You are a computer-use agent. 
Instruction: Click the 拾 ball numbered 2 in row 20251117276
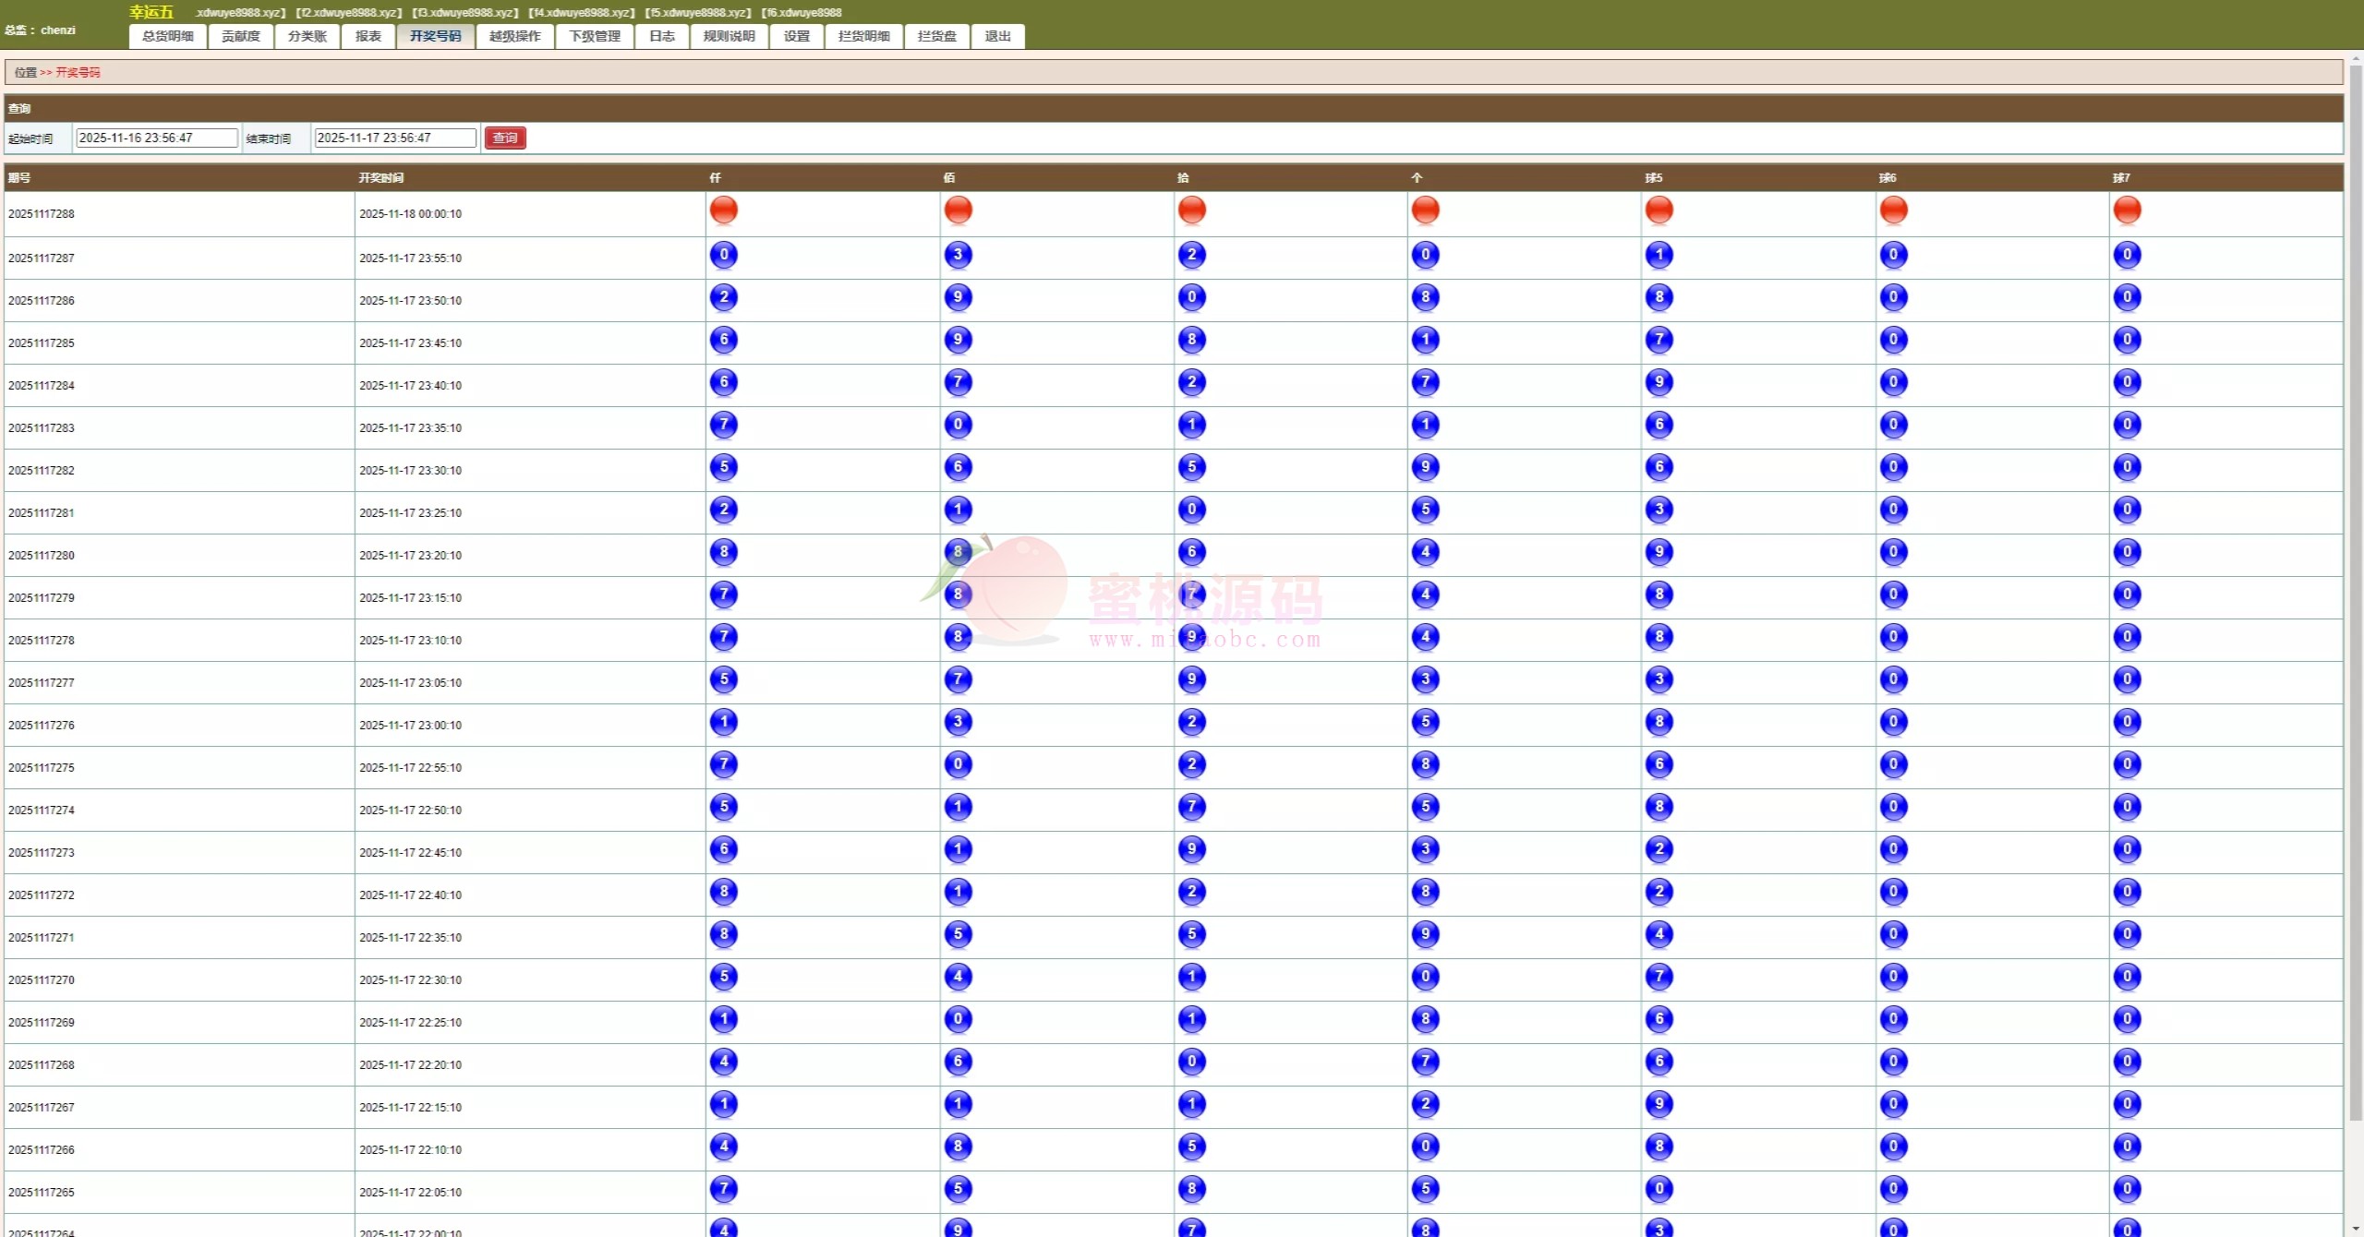[1191, 722]
